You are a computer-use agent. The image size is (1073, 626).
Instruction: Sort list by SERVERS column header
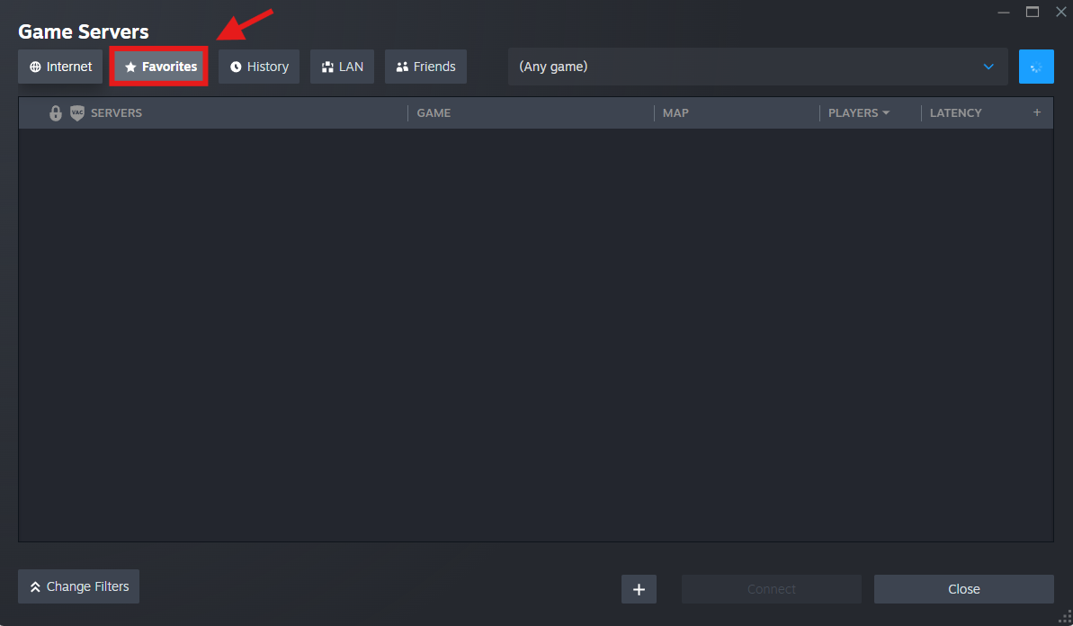(x=116, y=113)
